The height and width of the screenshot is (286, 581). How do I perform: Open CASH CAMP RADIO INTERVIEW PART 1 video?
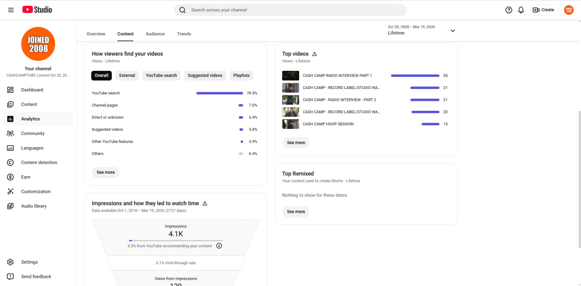click(337, 76)
